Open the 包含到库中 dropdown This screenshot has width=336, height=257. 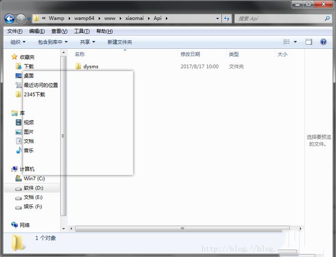(53, 42)
